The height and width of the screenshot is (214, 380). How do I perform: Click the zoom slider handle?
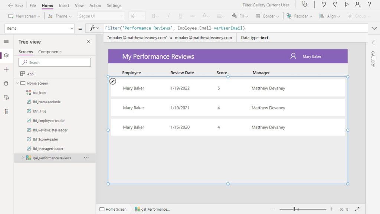point(294,209)
